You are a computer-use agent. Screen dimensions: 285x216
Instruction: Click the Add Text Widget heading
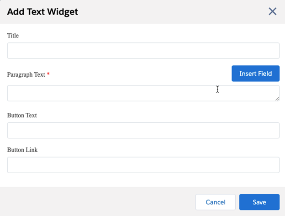[42, 12]
